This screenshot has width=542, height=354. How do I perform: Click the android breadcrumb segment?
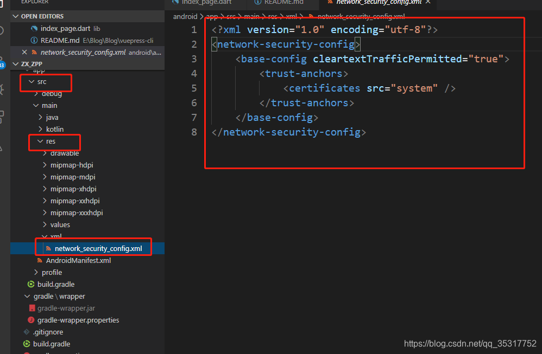185,17
